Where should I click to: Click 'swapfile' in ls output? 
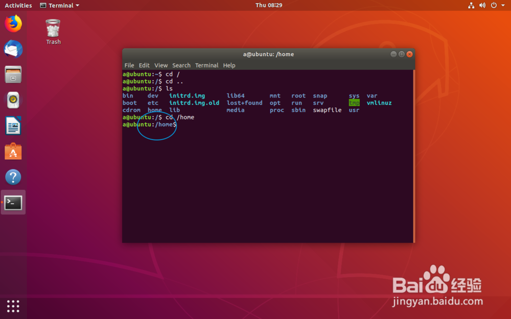[x=327, y=110]
